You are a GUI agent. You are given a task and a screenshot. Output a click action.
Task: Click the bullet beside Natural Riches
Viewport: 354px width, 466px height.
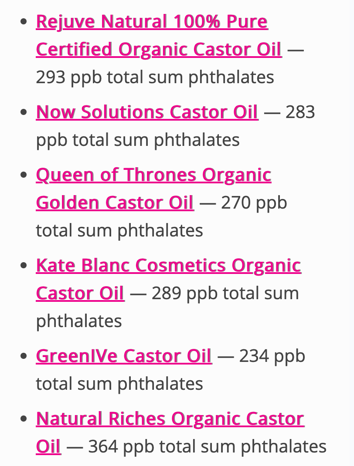24,419
